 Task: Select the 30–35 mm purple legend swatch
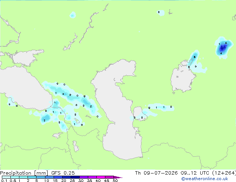coord(83,177)
